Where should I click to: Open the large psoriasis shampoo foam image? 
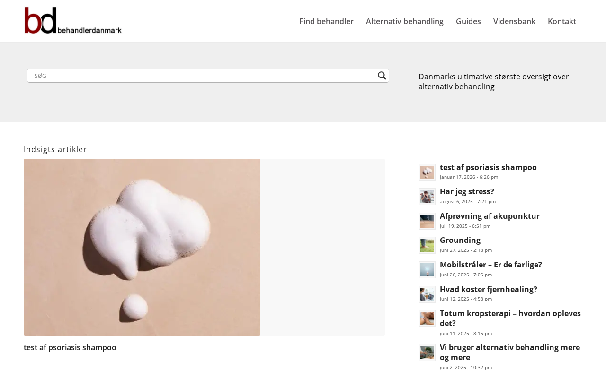click(142, 247)
